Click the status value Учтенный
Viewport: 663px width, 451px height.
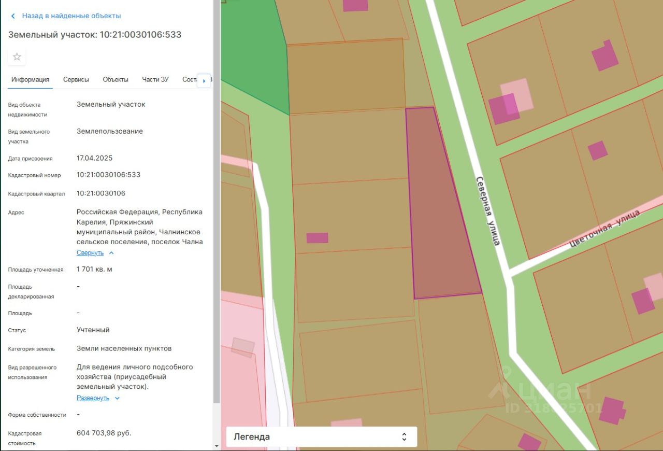[x=93, y=330]
